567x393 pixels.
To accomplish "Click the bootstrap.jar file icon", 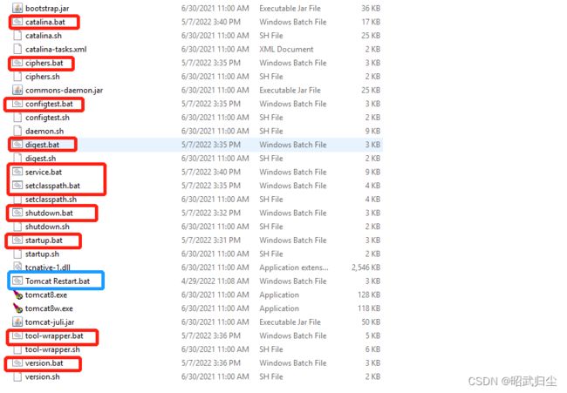I will pos(17,8).
